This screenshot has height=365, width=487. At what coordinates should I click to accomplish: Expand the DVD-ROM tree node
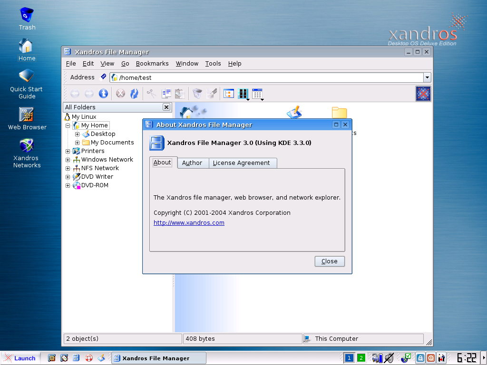point(68,186)
